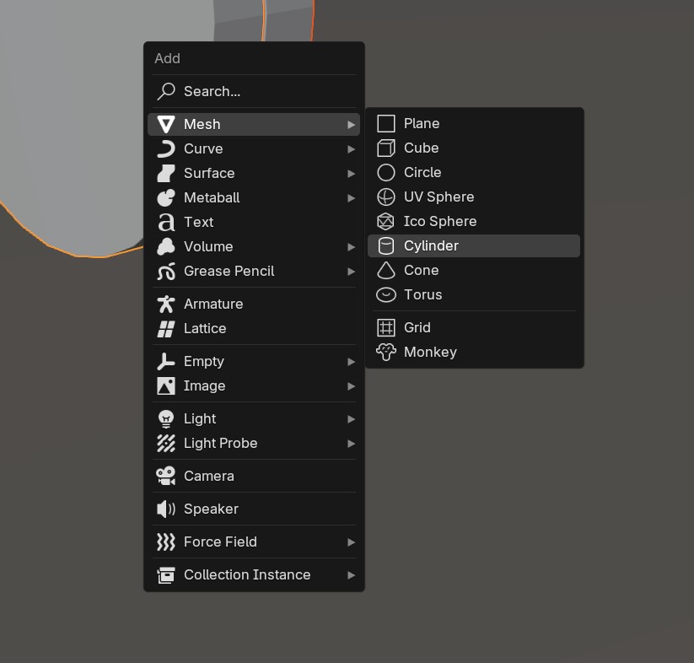Expand the Curve submenu arrow
This screenshot has width=694, height=663.
click(351, 149)
